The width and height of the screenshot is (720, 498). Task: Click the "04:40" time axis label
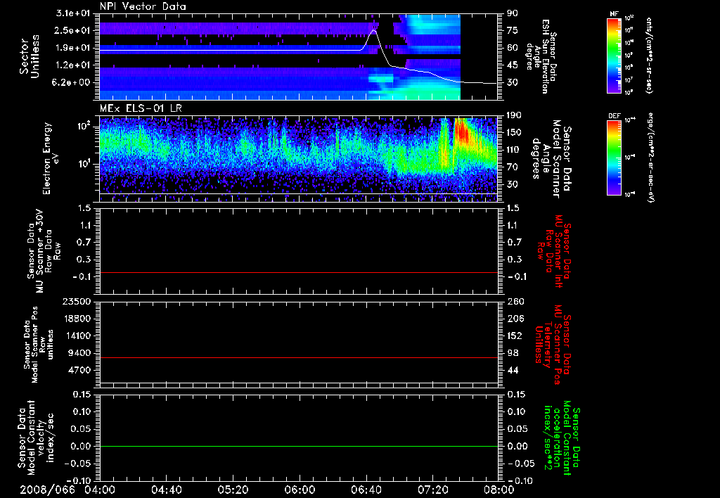167,490
